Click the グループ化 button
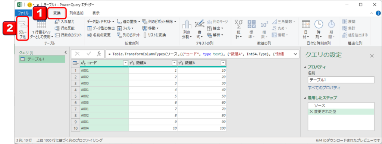 [x=23, y=29]
